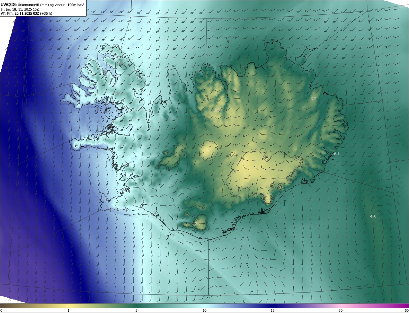Click the color scale label 1

pyautogui.click(x=68, y=310)
